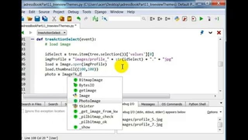The width and height of the screenshot is (248, 140).
Task: Open the Edit menu
Action: pyautogui.click(x=32, y=12)
